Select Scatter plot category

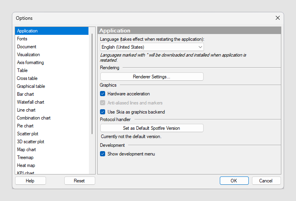pos(27,134)
